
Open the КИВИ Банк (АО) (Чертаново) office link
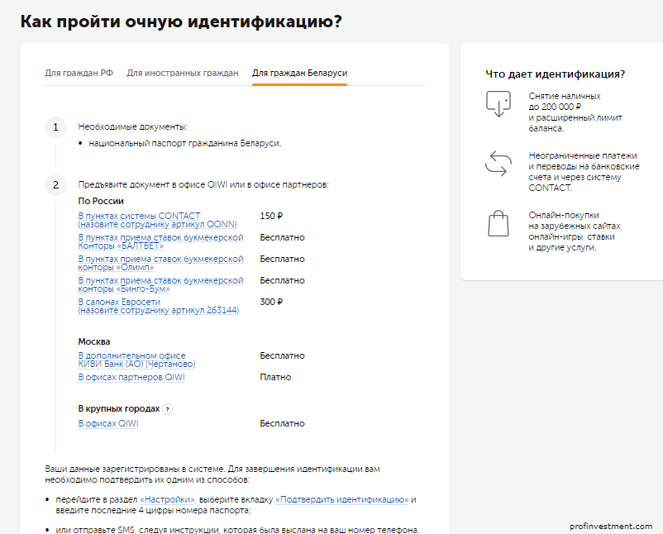point(136,360)
